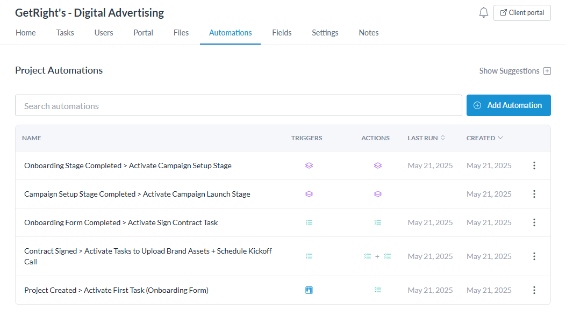The image size is (566, 324).
Task: Click the task action icon for Project Created row
Action: coord(378,290)
